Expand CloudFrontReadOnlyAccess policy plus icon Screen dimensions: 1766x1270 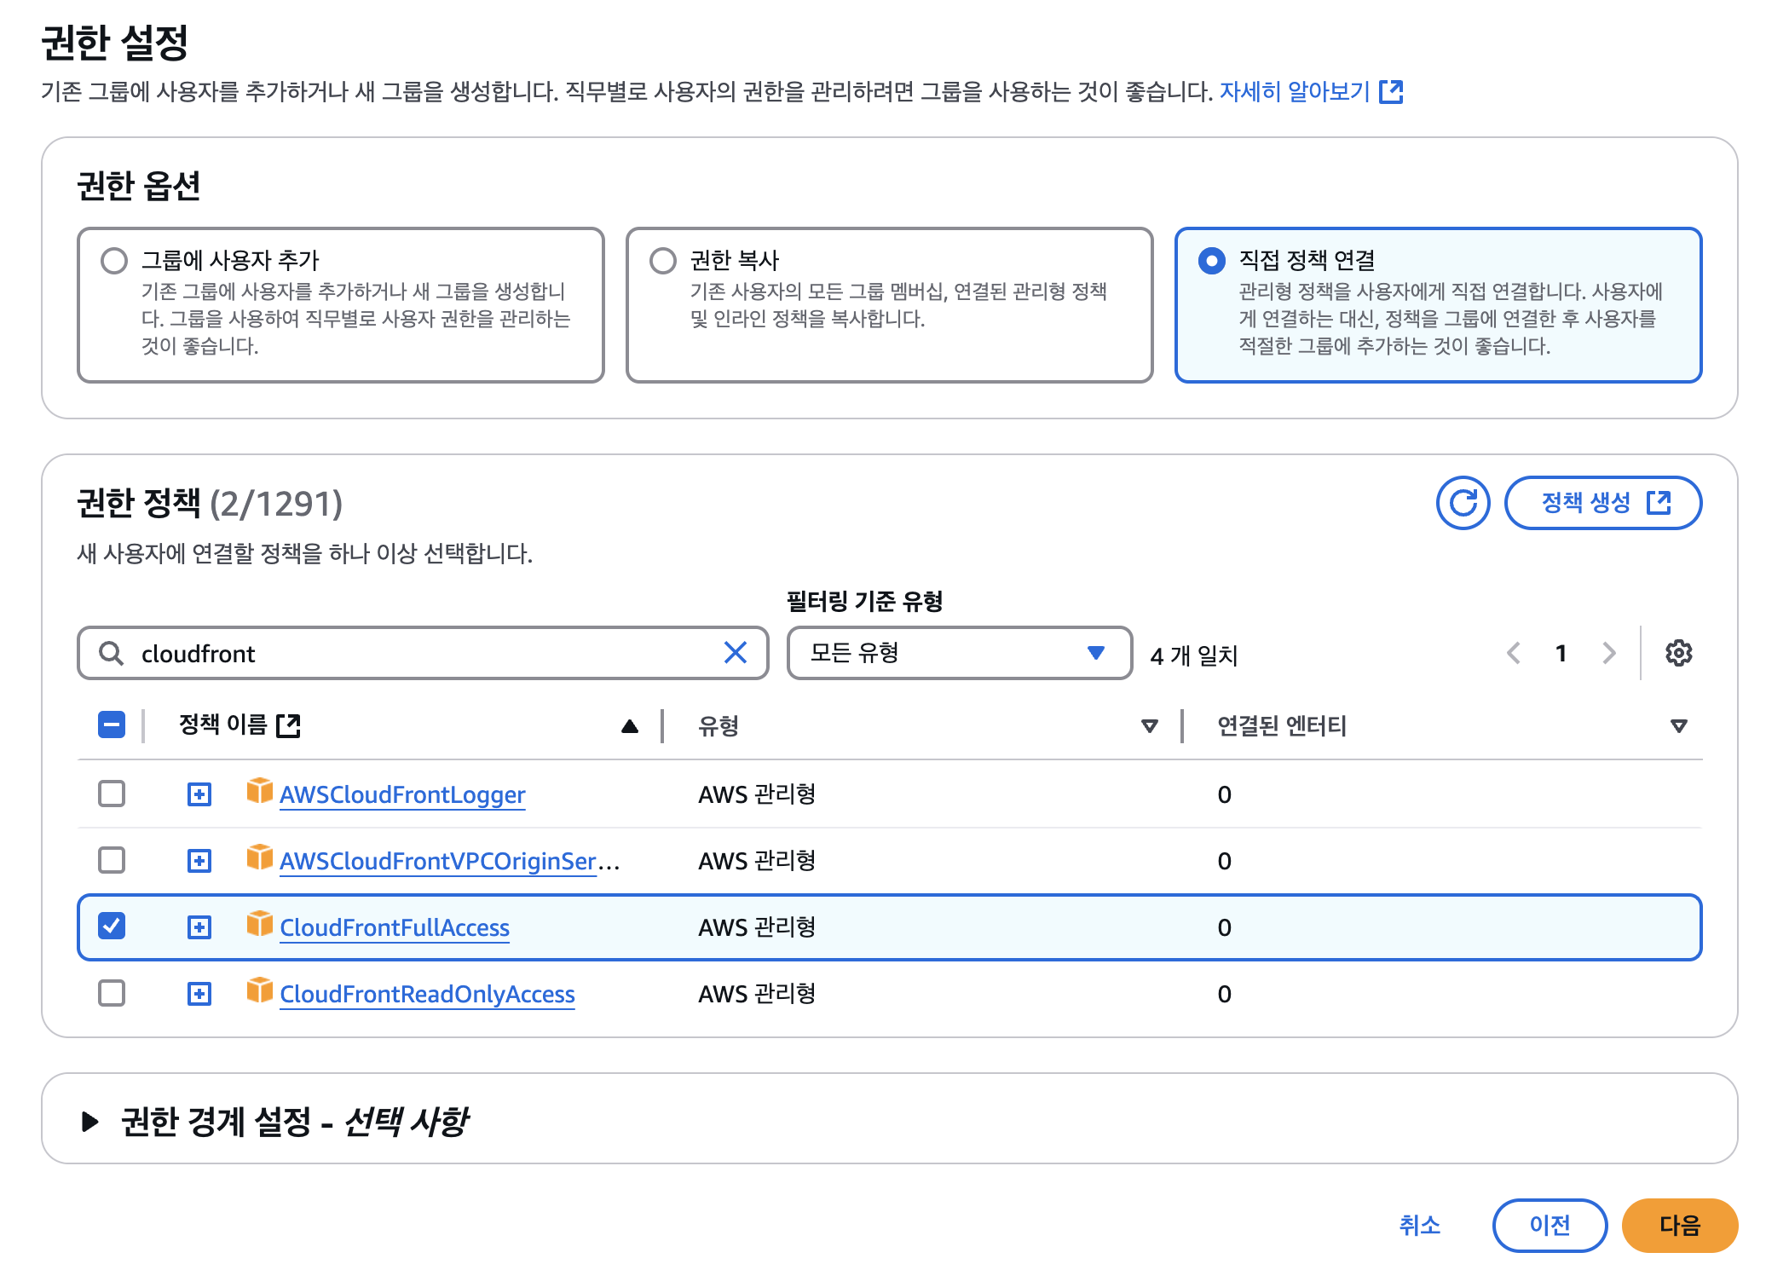click(x=199, y=994)
